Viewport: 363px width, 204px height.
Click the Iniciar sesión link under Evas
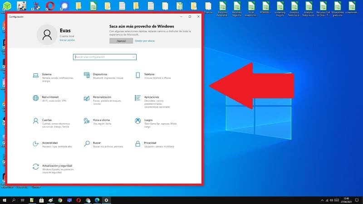[67, 40]
